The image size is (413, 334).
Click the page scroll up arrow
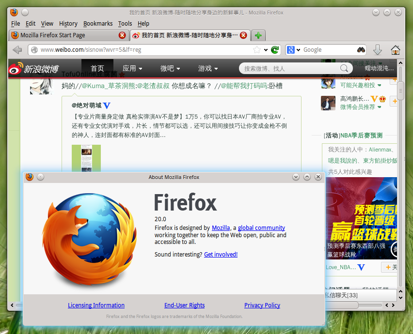(400, 63)
